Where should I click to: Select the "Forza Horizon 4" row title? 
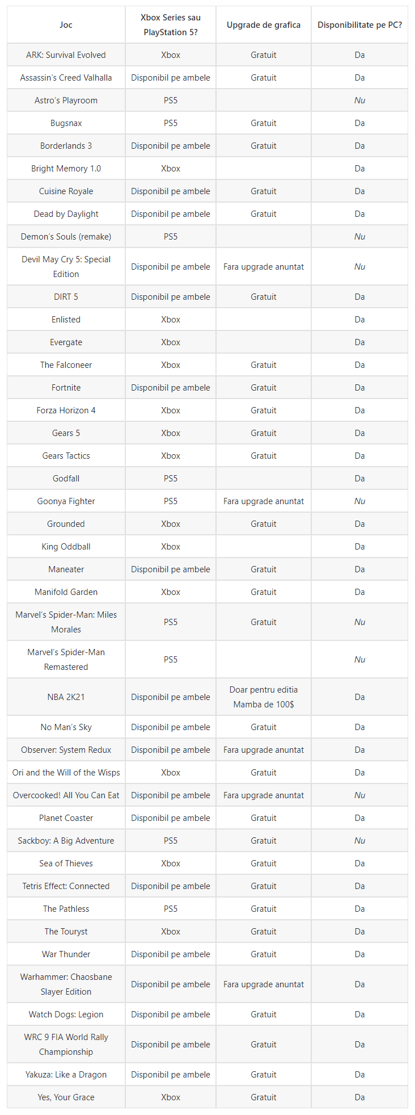pyautogui.click(x=66, y=410)
